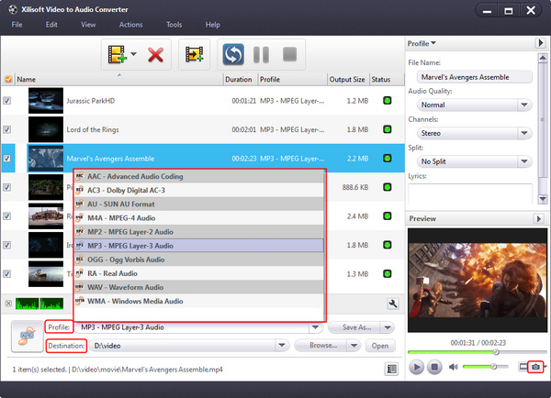Open the File menu
Viewport: 551px width, 398px height.
(x=17, y=25)
